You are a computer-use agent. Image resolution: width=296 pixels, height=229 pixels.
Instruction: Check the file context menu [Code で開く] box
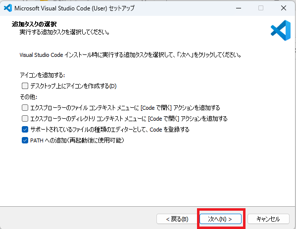pos(25,108)
